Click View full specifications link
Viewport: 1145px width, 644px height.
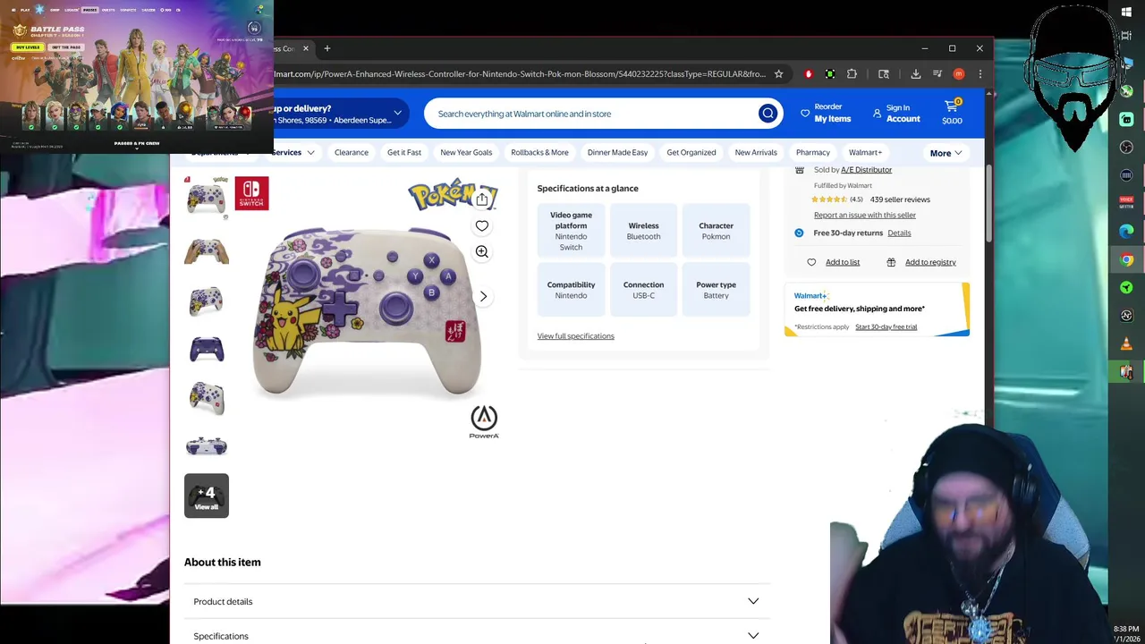(575, 336)
